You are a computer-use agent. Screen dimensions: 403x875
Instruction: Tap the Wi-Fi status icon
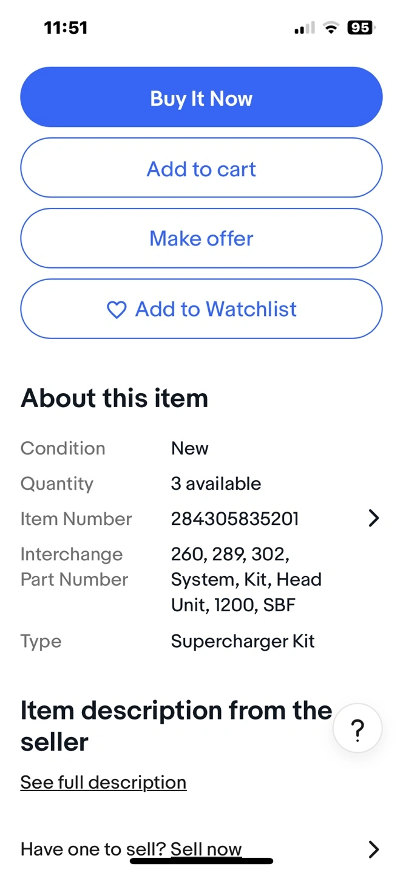click(x=331, y=27)
